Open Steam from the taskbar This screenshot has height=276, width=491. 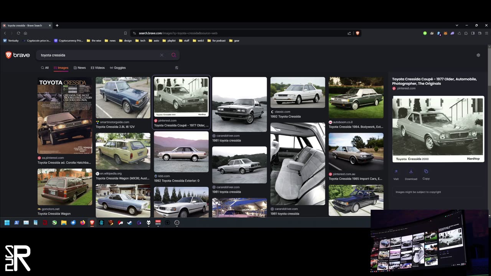[x=130, y=222]
